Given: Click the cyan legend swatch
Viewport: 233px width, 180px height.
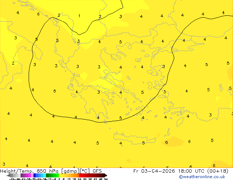Looking at the screenshot, I should tap(45, 175).
